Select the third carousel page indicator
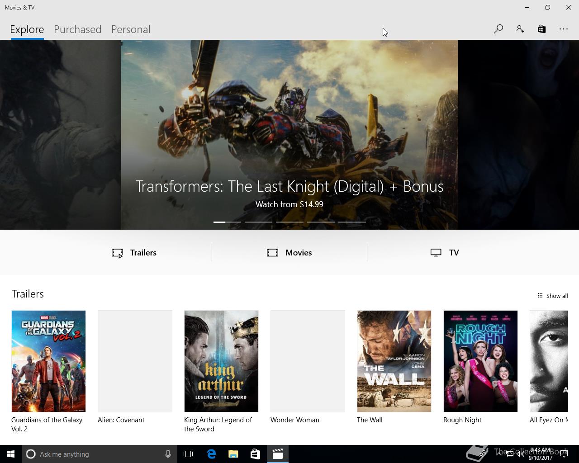Viewport: 579px width, 463px height. (x=289, y=222)
